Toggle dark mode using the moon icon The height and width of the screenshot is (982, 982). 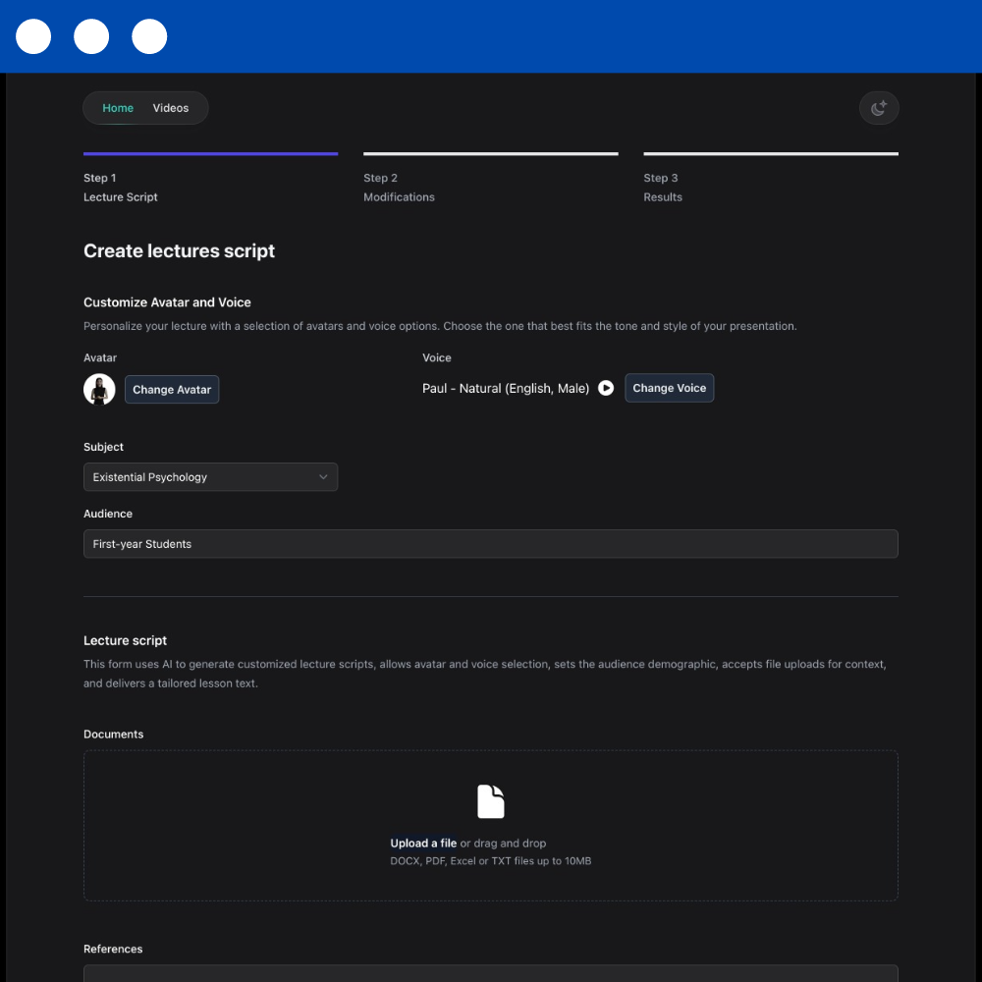point(878,107)
